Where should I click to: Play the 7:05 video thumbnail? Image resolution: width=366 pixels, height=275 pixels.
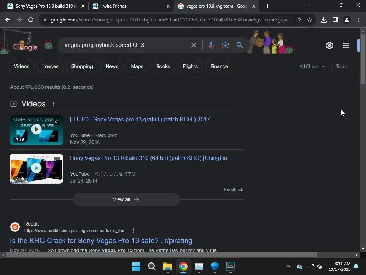[x=36, y=169]
